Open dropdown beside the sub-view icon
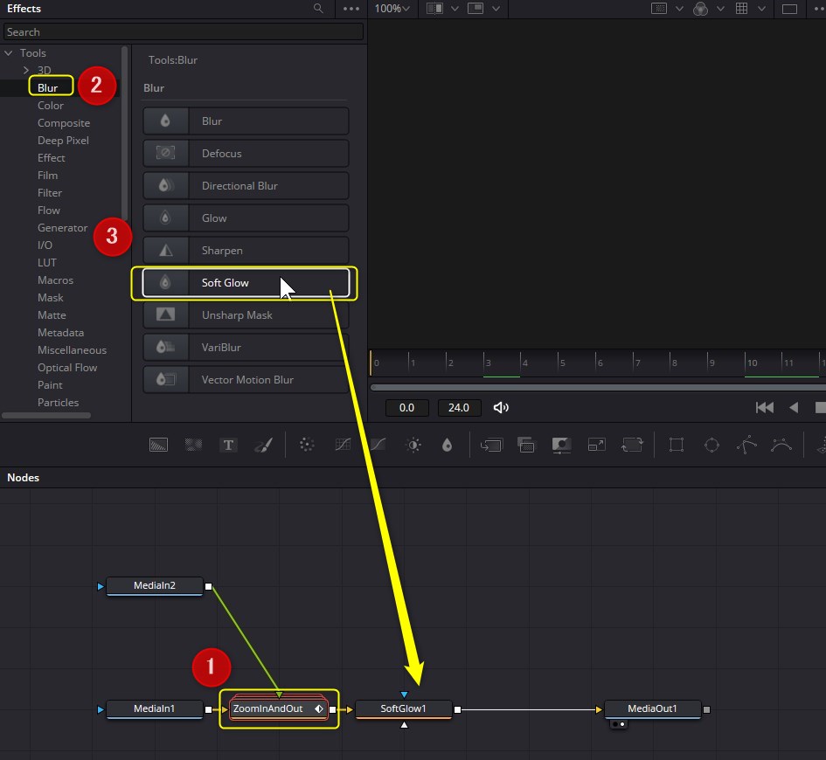 click(x=496, y=9)
